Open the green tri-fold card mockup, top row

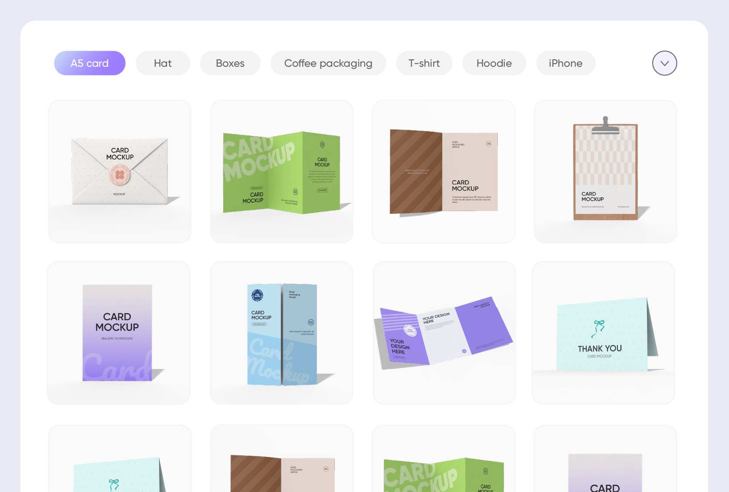click(282, 171)
